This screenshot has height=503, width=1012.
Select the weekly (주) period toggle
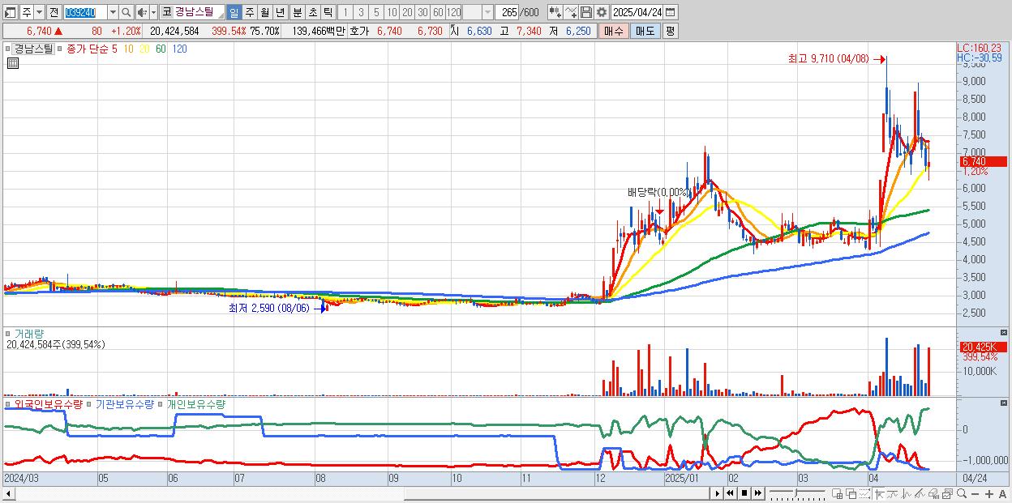click(x=249, y=12)
